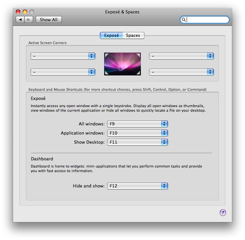Viewport: 245px width, 240px height.
Task: Close the Exposé & Spaces window
Action: click(18, 12)
